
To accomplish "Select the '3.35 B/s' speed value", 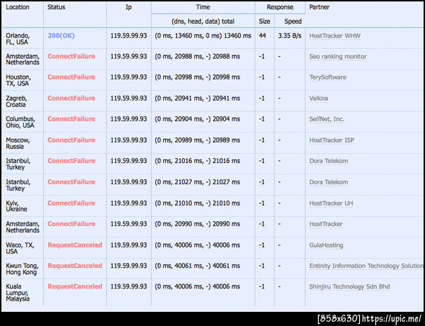I will pyautogui.click(x=290, y=36).
